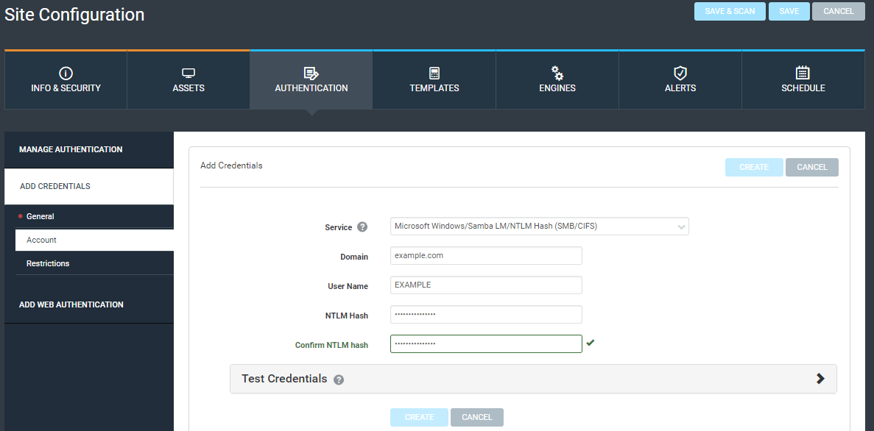Select the Engines gears icon
The height and width of the screenshot is (431, 874).
click(557, 72)
